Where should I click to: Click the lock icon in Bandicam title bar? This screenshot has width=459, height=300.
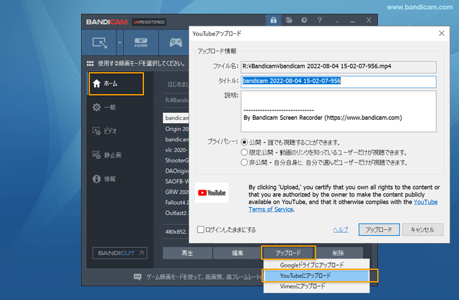[274, 20]
